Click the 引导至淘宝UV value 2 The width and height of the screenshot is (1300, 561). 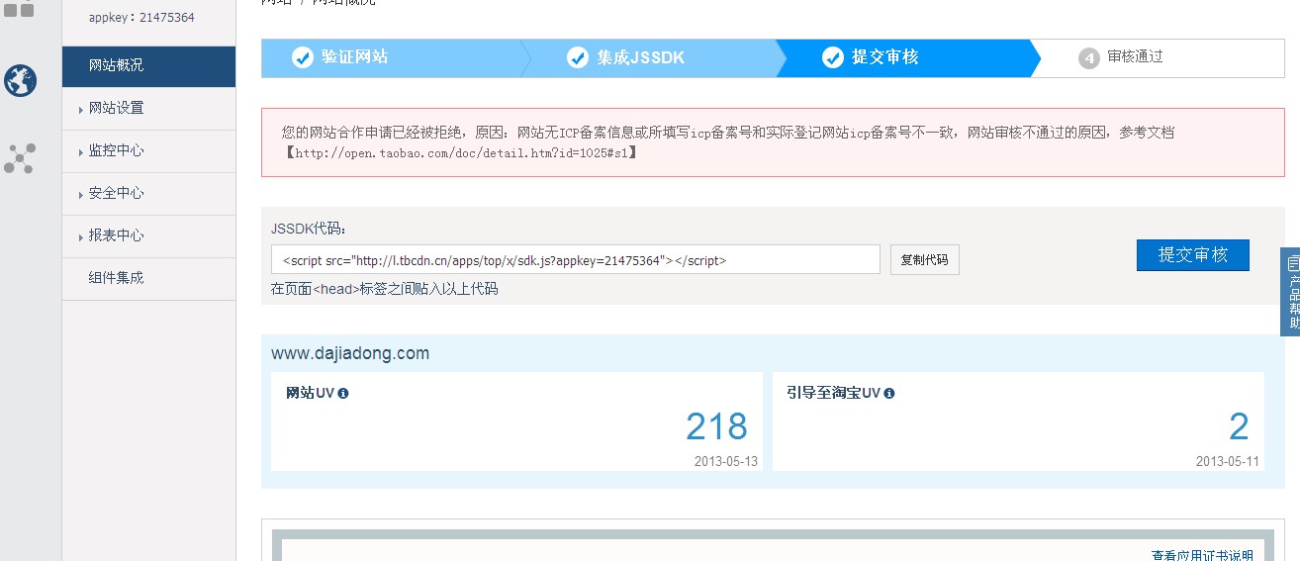1239,426
